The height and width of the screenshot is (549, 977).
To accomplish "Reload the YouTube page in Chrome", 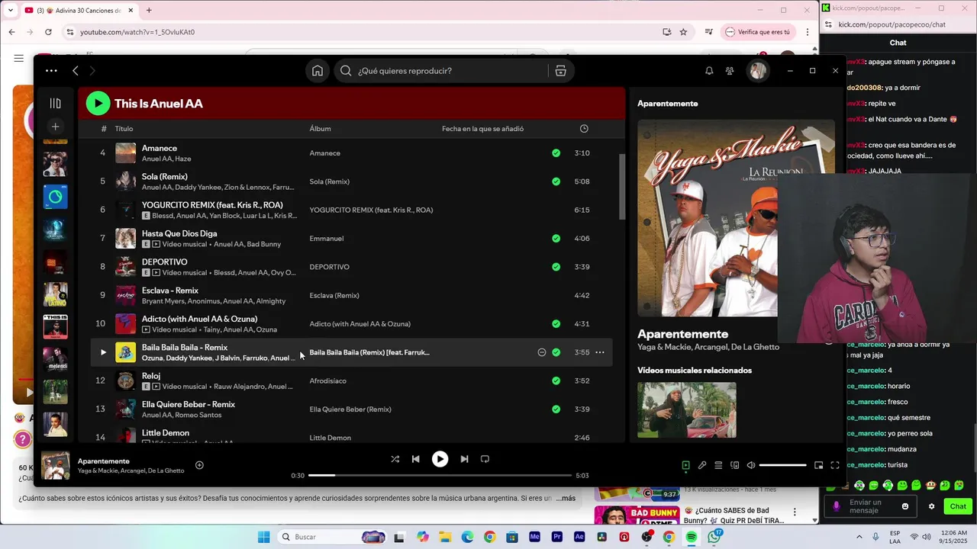I will (48, 32).
